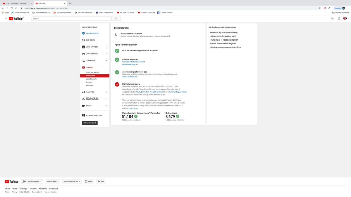Click the Your Contributions icon
The width and height of the screenshot is (351, 197).
click(83, 115)
